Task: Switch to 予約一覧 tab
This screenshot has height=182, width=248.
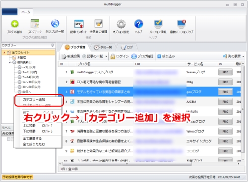Action: pos(103,47)
